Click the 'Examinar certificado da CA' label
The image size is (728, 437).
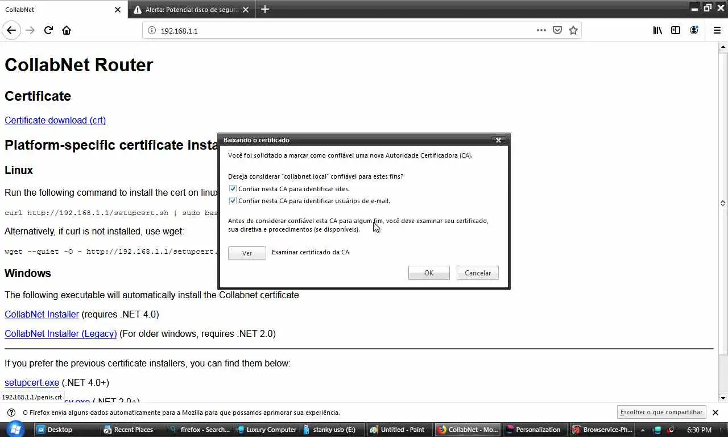[x=311, y=252]
